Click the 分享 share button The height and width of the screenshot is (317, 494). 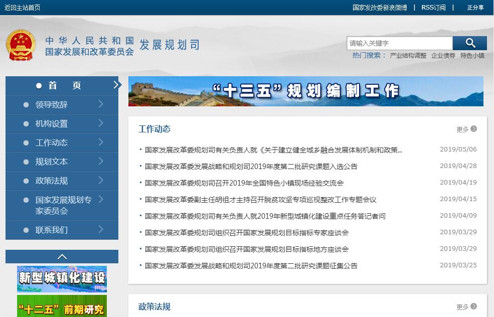475,8
